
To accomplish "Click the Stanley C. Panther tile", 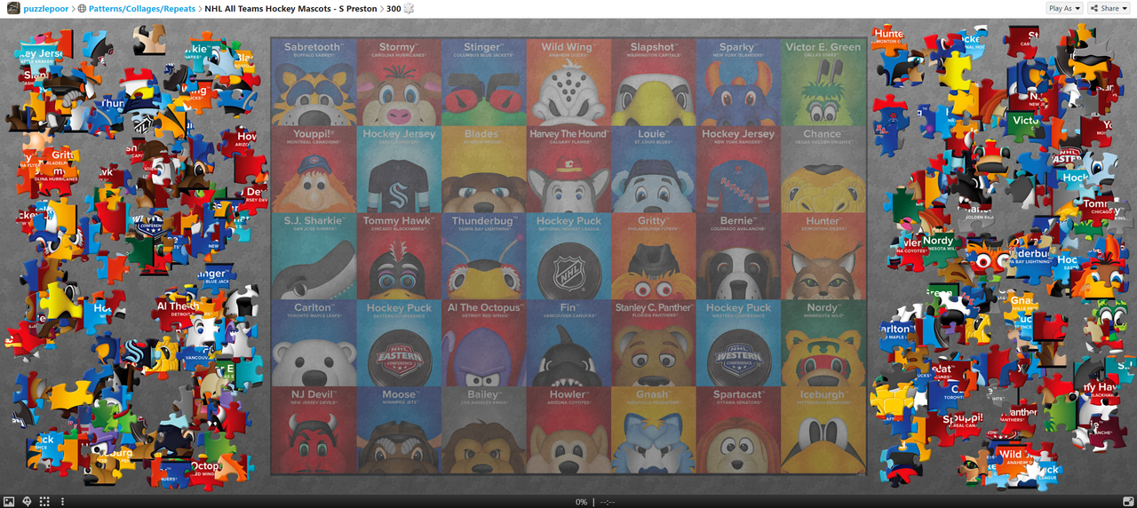I will coord(653,343).
